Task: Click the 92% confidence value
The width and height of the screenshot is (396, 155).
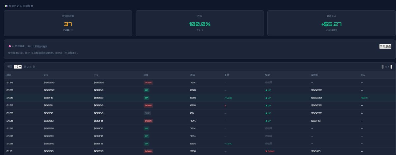Action: [x=193, y=151]
